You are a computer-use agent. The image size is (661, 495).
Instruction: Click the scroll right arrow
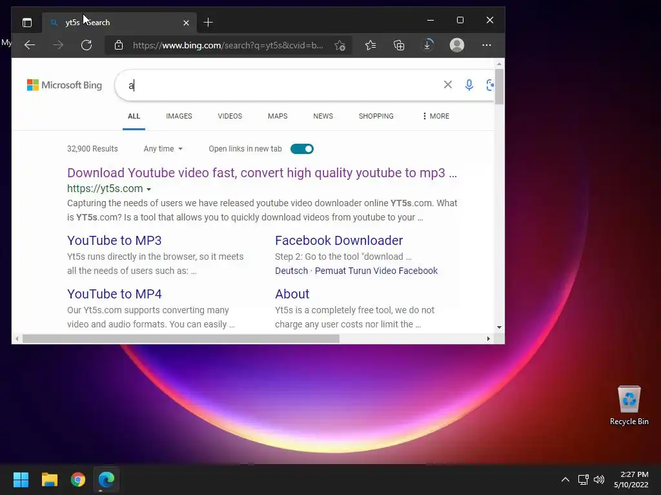coord(488,339)
